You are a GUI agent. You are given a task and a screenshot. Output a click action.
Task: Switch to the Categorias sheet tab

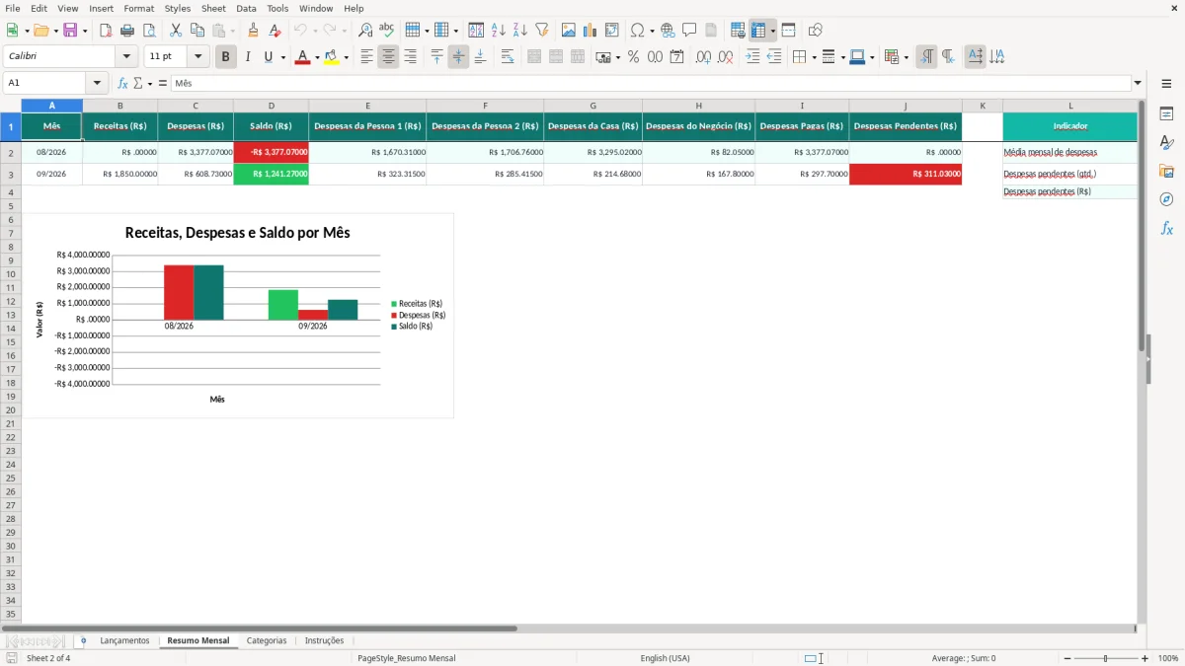(267, 641)
